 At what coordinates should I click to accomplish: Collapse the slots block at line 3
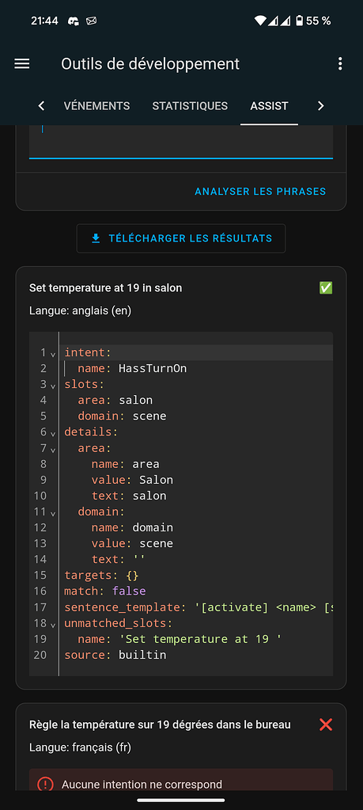pos(53,386)
